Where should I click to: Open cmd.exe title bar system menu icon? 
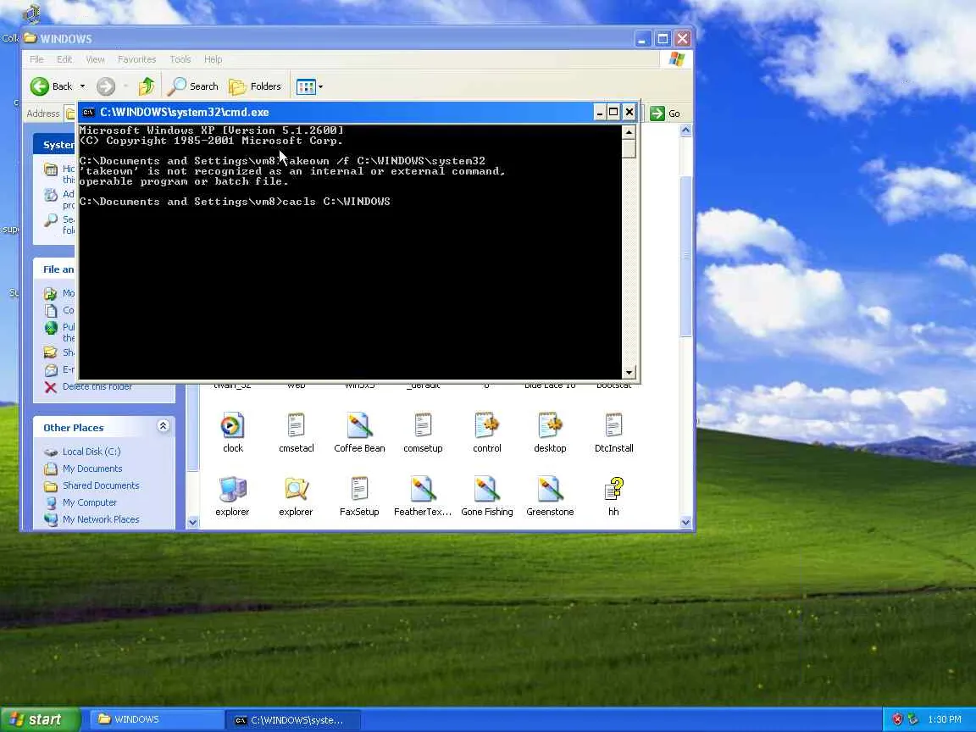point(88,112)
